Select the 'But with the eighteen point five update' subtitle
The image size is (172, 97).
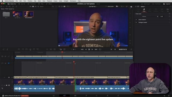pyautogui.click(x=91, y=77)
